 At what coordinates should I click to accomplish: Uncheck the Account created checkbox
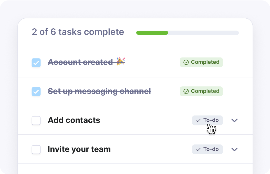point(36,63)
